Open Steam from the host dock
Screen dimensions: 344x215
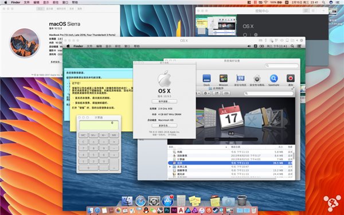[x=216, y=210]
